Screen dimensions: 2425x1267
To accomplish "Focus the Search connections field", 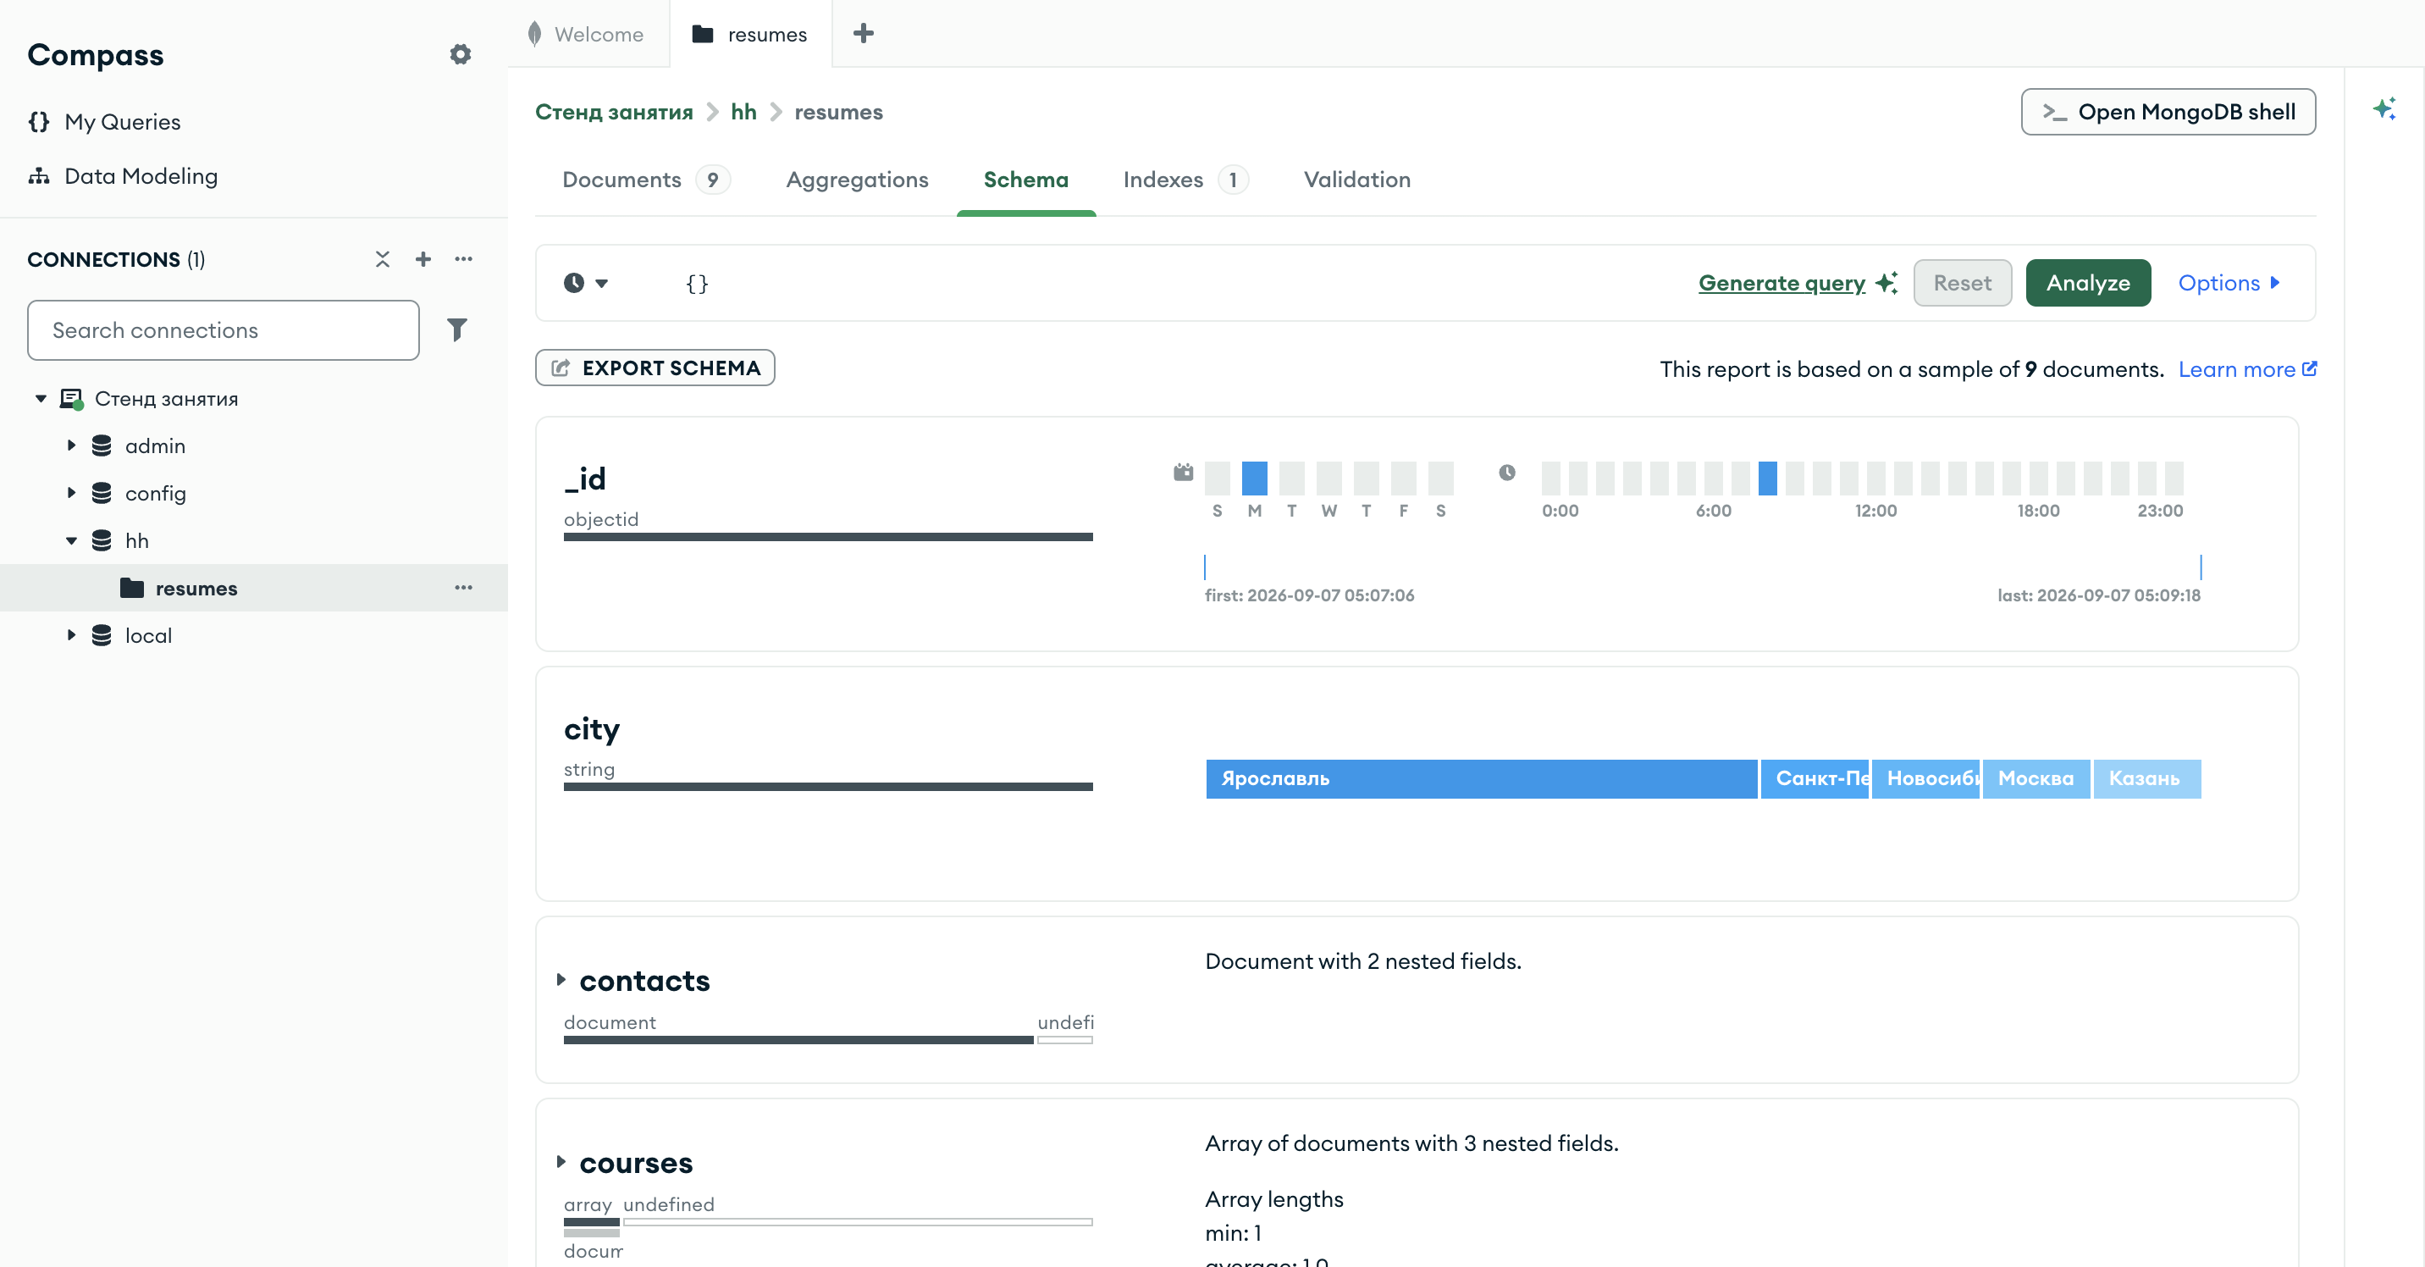I will 223,330.
